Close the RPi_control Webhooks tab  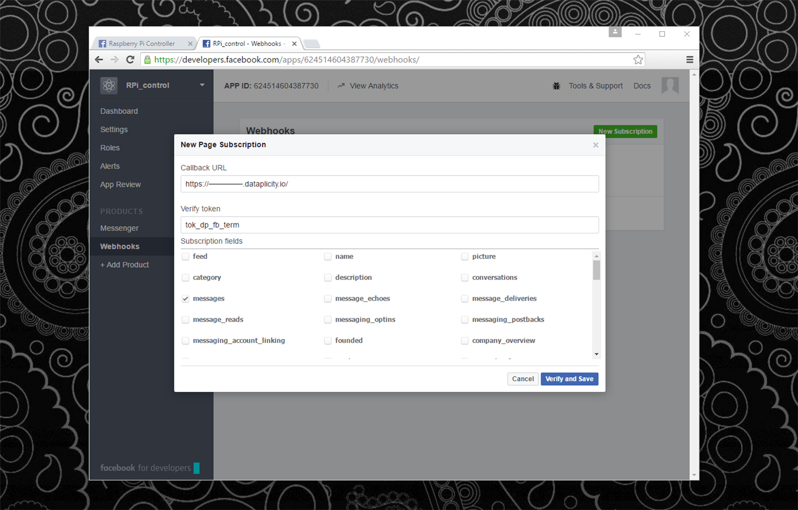(x=294, y=44)
